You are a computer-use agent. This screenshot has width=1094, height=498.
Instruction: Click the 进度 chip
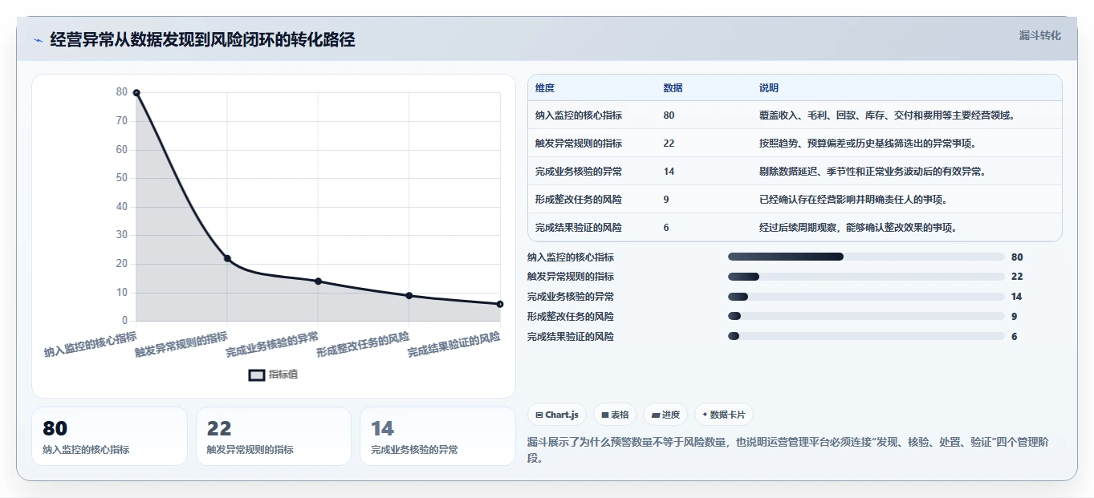coord(665,415)
